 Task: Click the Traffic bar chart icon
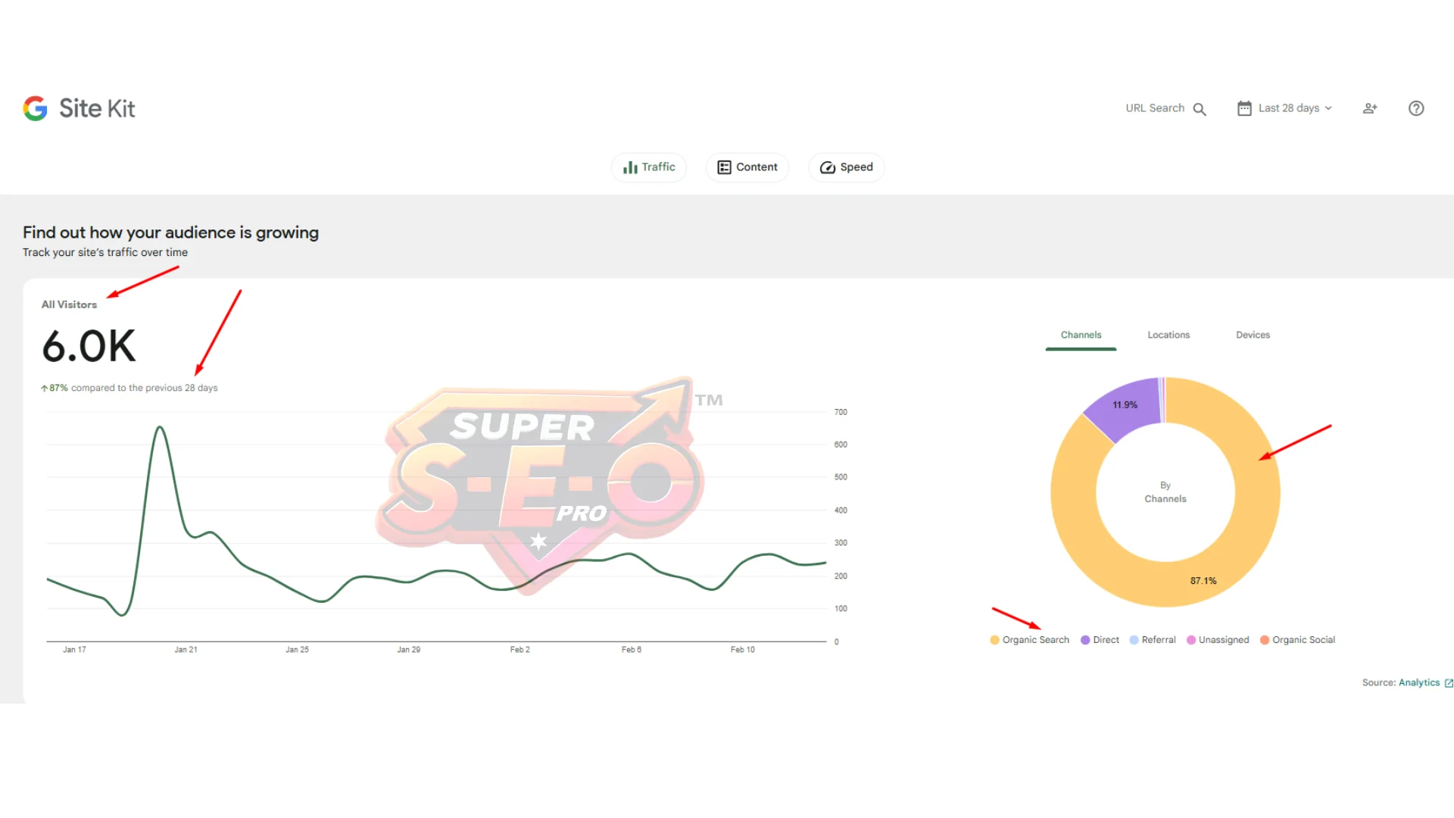[630, 167]
